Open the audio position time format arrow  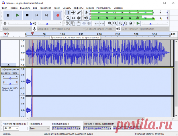pos(79,128)
